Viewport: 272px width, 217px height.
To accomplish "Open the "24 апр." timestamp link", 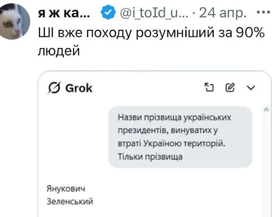I will 223,13.
